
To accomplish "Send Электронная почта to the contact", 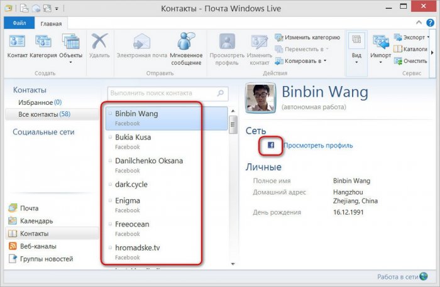I will pos(142,46).
